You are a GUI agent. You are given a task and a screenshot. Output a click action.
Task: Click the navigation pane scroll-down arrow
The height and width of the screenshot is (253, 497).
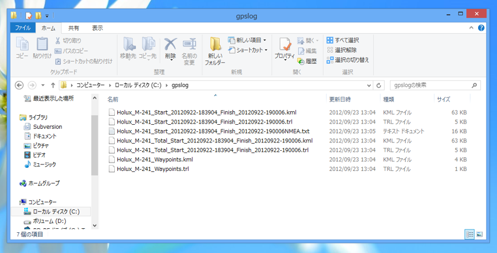(95, 225)
